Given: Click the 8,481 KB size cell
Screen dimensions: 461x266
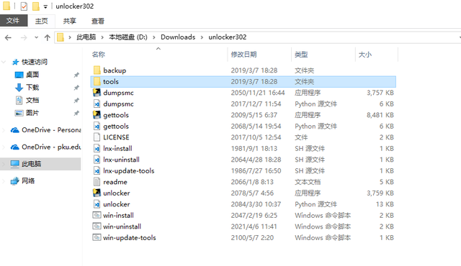Looking at the screenshot, I should [x=380, y=115].
